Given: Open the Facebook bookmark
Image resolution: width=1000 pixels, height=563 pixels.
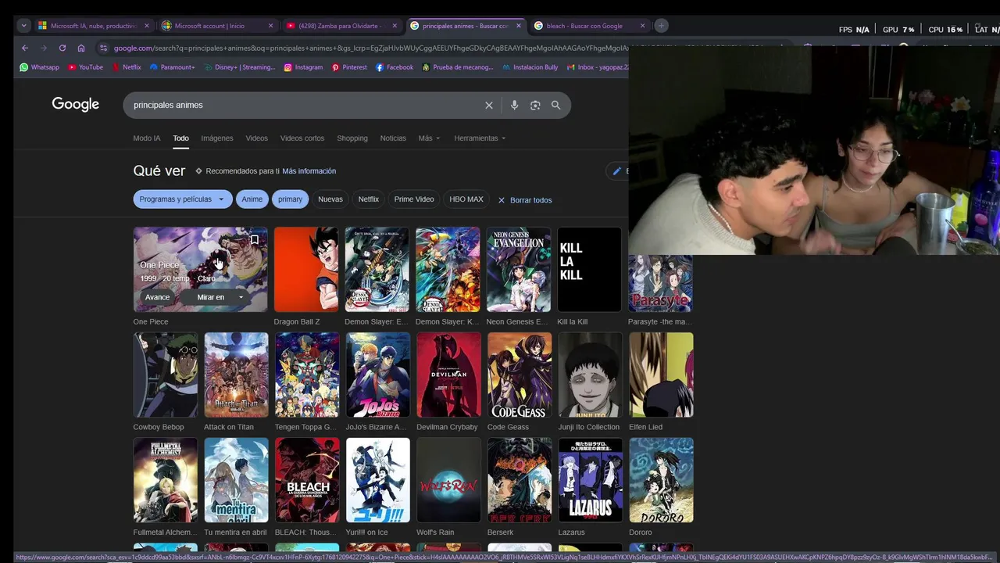Looking at the screenshot, I should [395, 67].
